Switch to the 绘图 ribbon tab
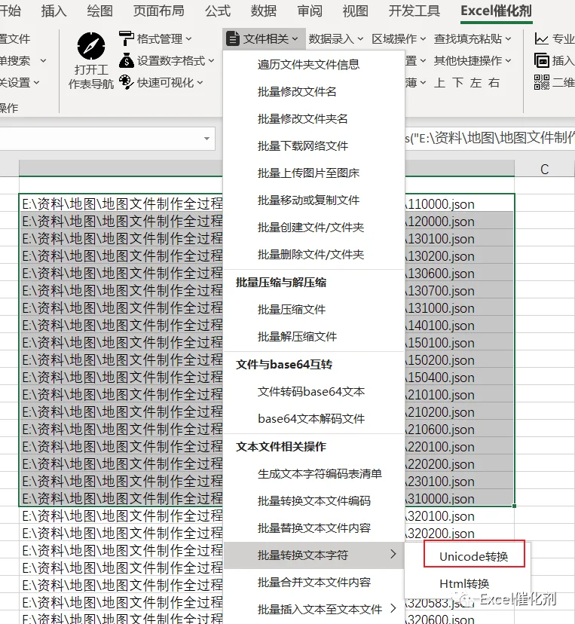Image resolution: width=575 pixels, height=624 pixels. [x=100, y=11]
